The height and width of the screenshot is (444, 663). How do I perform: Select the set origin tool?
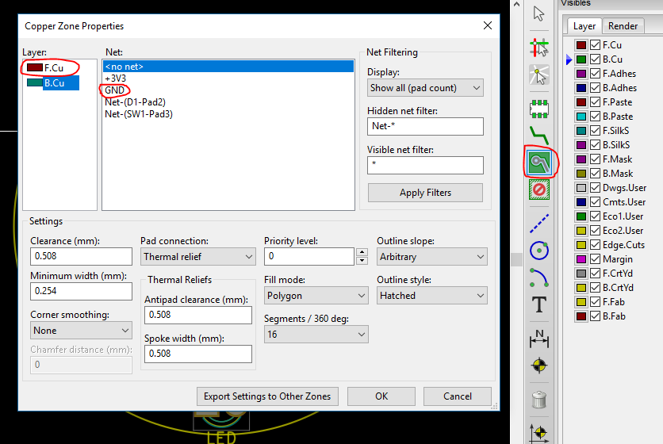pos(538,433)
